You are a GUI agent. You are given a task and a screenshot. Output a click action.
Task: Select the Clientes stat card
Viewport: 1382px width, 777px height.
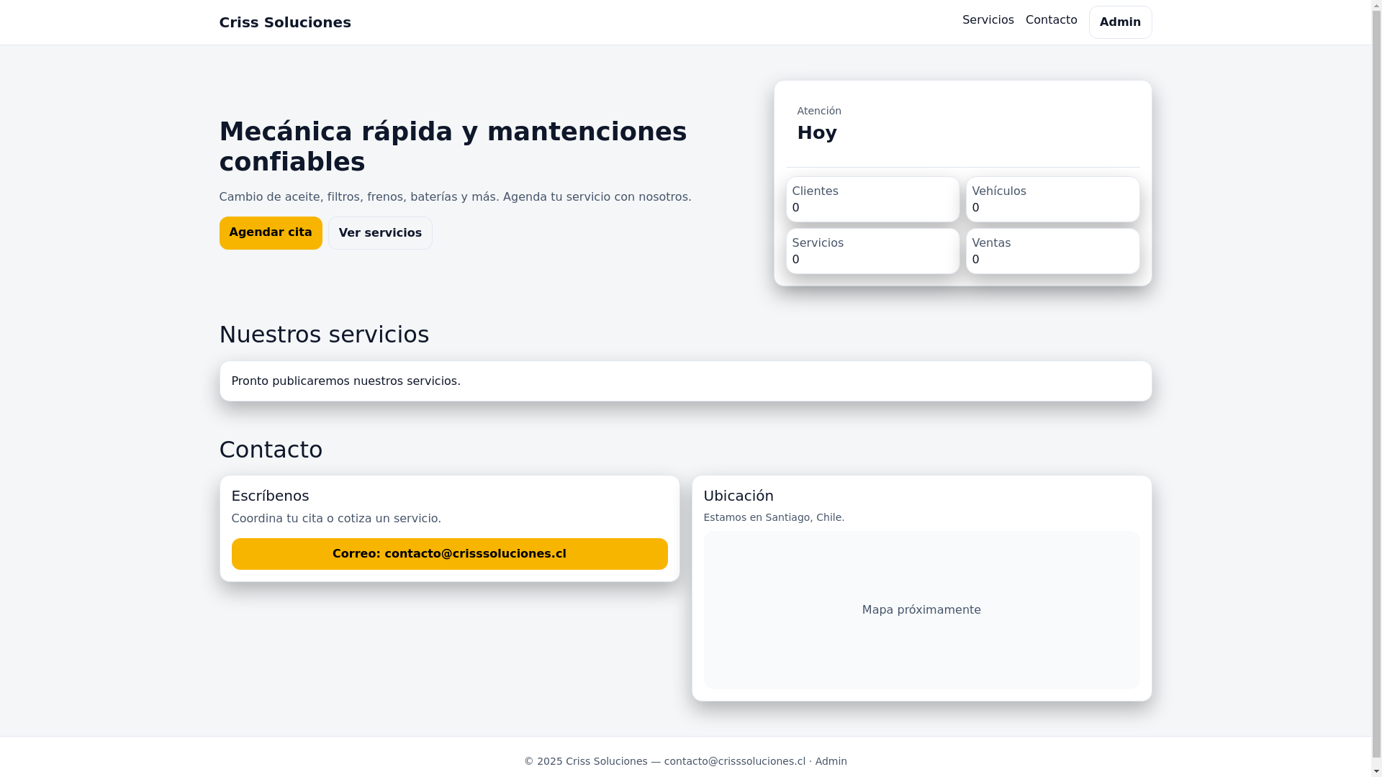click(x=872, y=199)
